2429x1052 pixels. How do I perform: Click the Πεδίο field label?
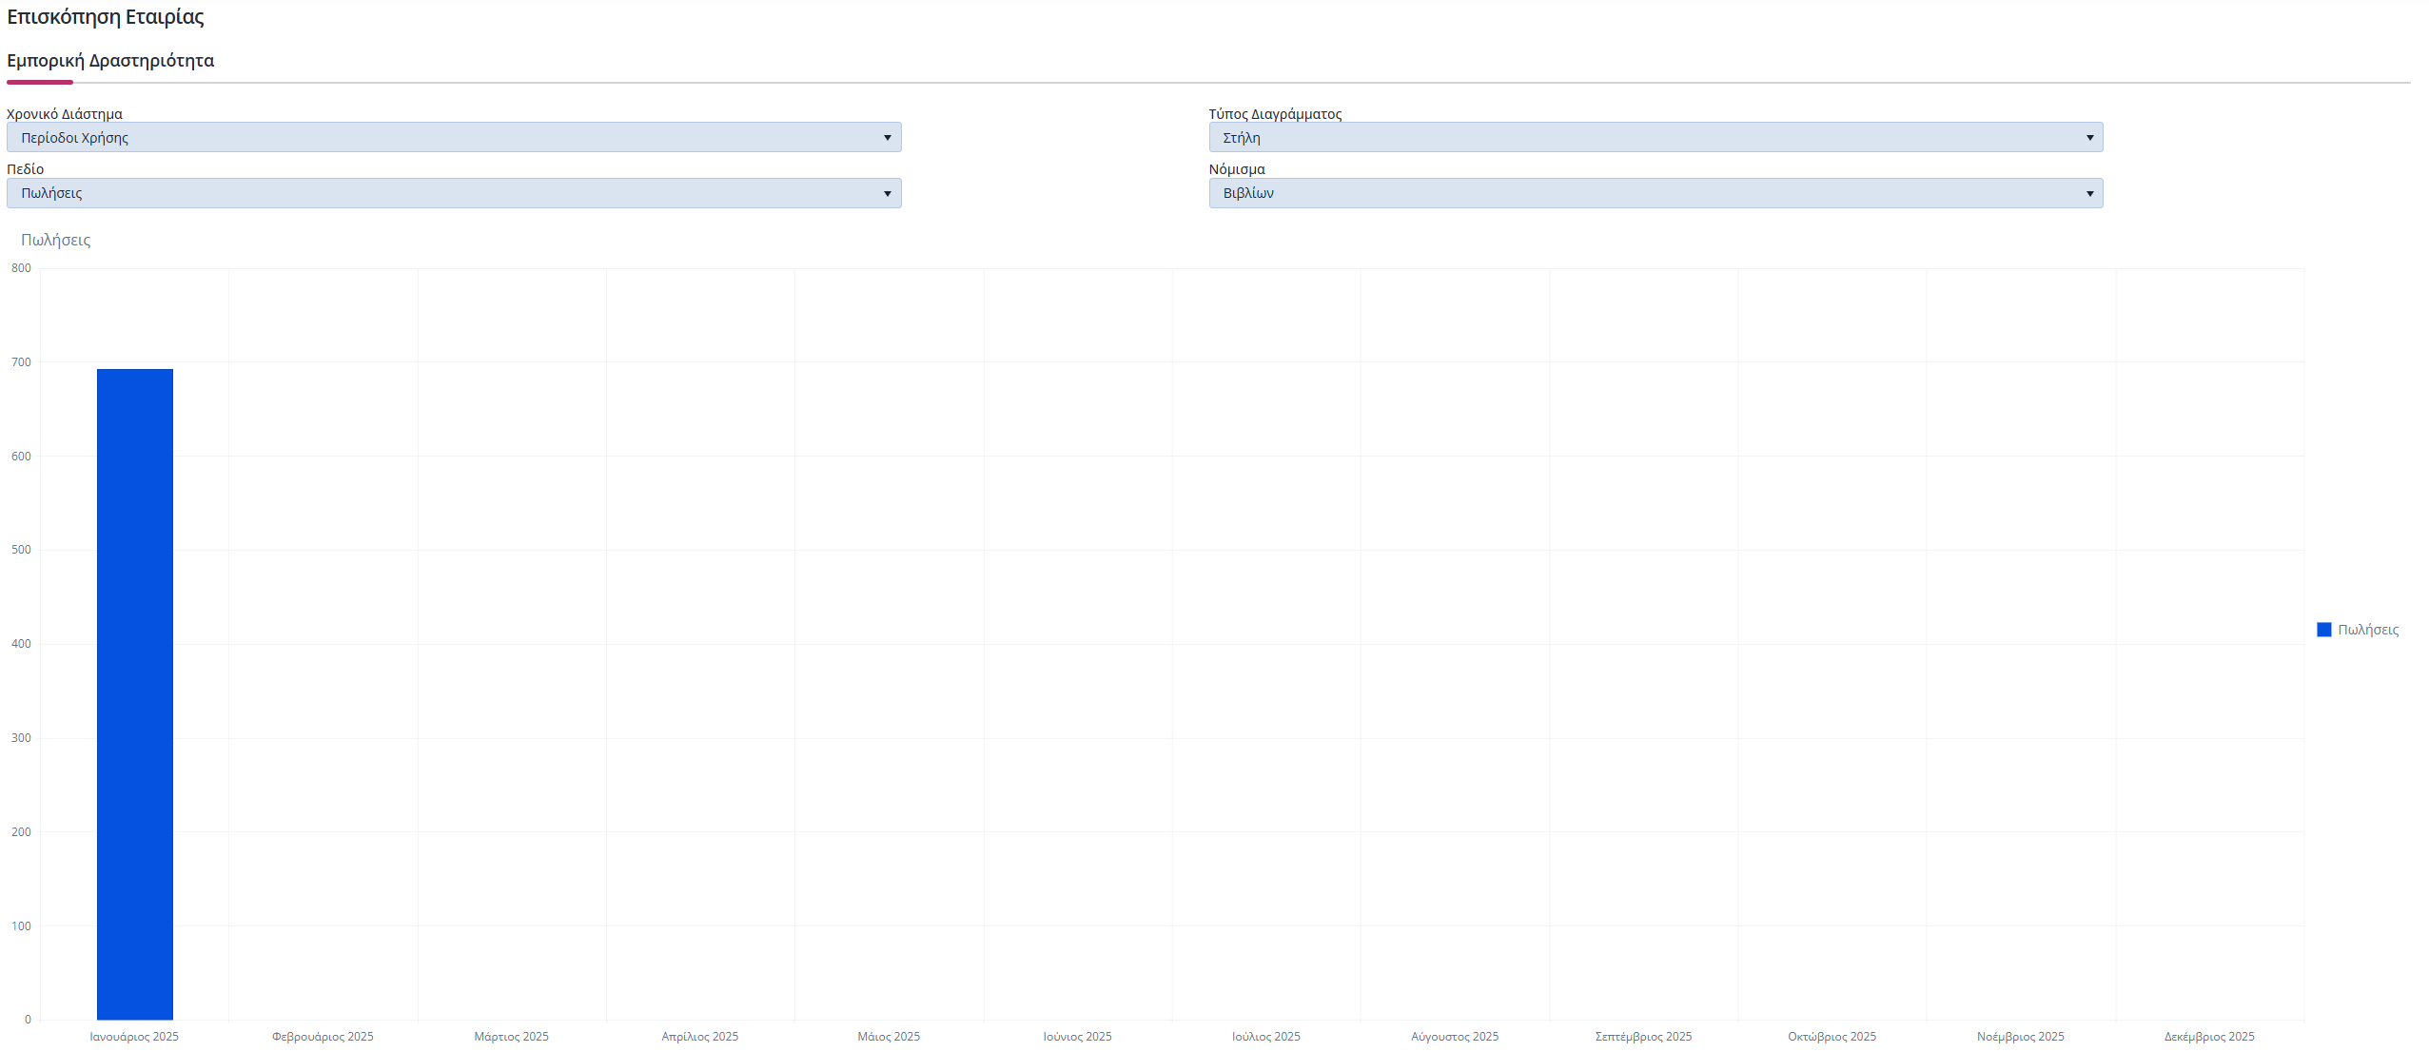tap(26, 169)
